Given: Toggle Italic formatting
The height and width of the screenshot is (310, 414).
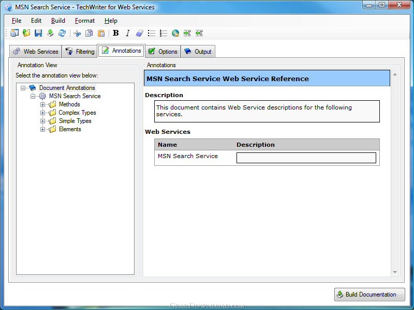Looking at the screenshot, I should click(x=127, y=33).
